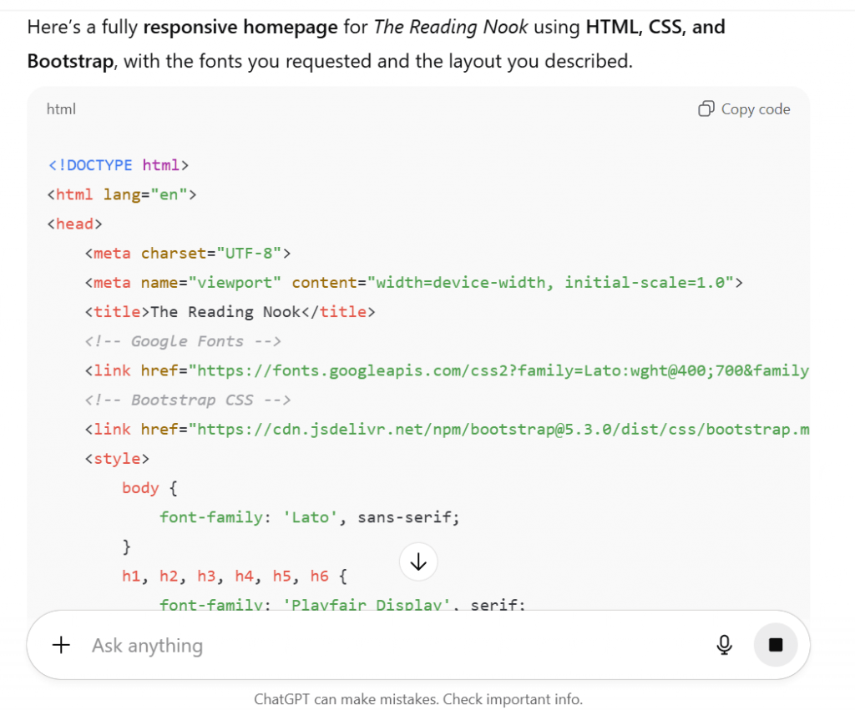The height and width of the screenshot is (710, 855).
Task: Click the html language label on the code block
Action: coord(60,108)
